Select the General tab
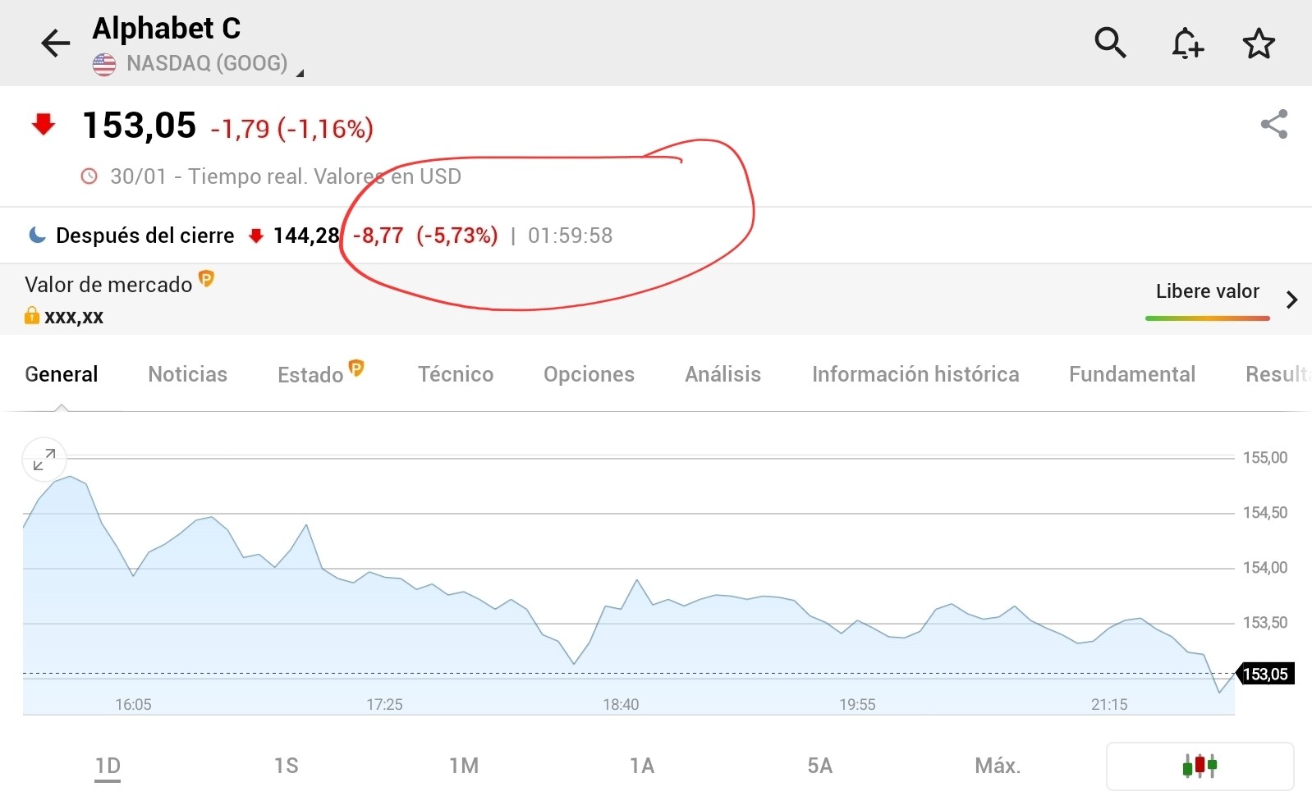This screenshot has height=796, width=1312. (62, 374)
